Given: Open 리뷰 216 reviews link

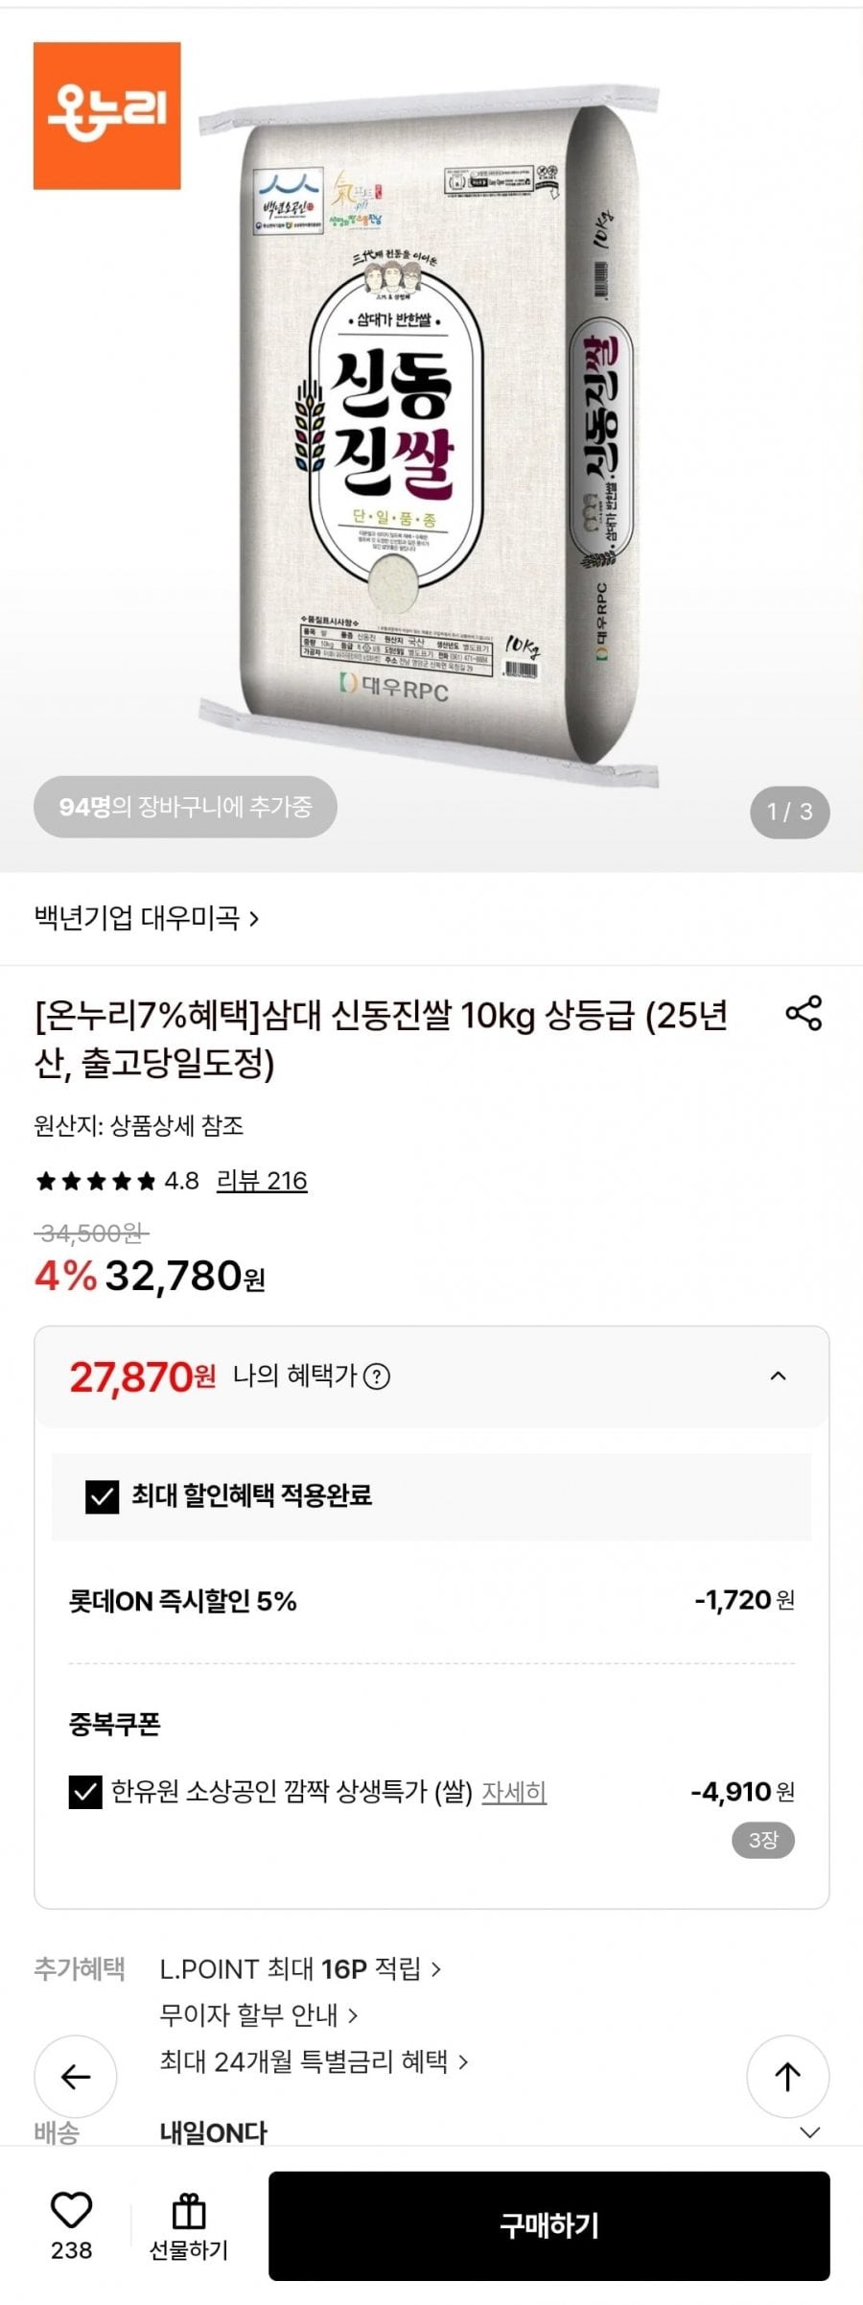Looking at the screenshot, I should [x=262, y=1181].
